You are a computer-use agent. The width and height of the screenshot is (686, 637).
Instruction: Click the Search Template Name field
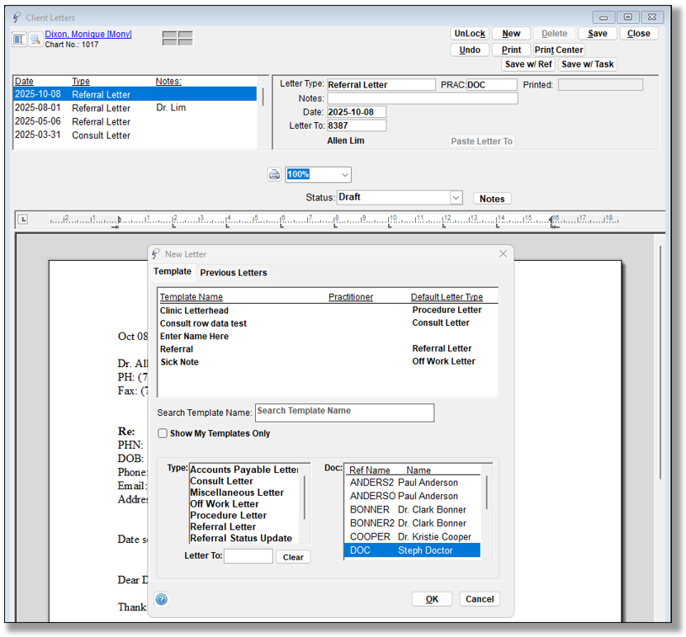pyautogui.click(x=344, y=412)
